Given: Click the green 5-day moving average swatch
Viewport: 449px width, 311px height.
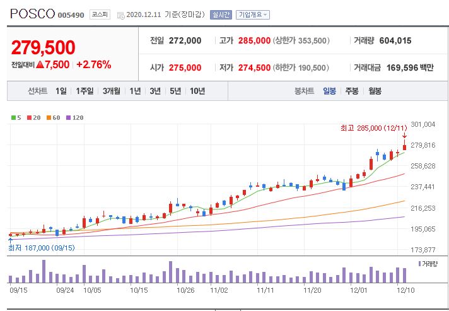Looking at the screenshot, I should pos(13,118).
